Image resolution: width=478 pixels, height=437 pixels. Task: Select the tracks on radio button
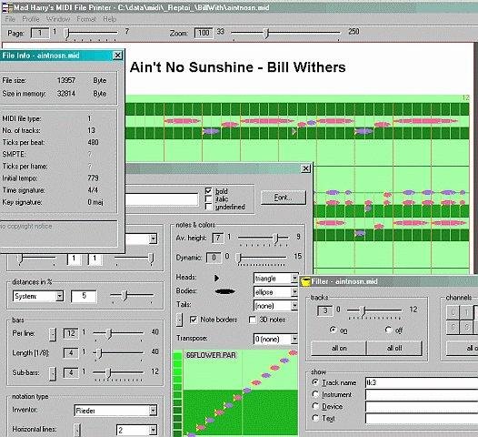tap(333, 330)
